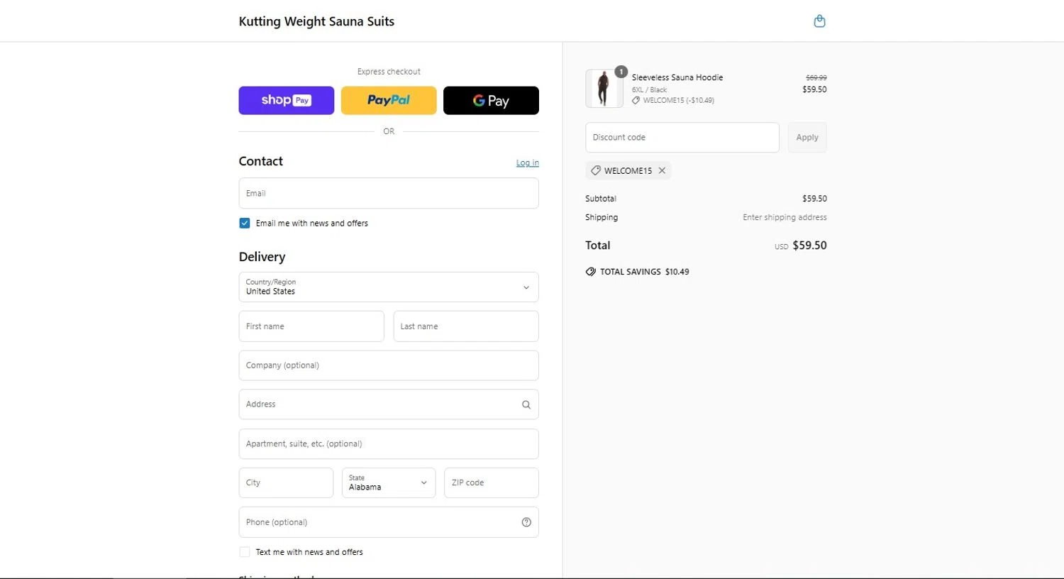
Task: Click the TOTAL SAVINGS $10.49 text
Action: pos(644,272)
